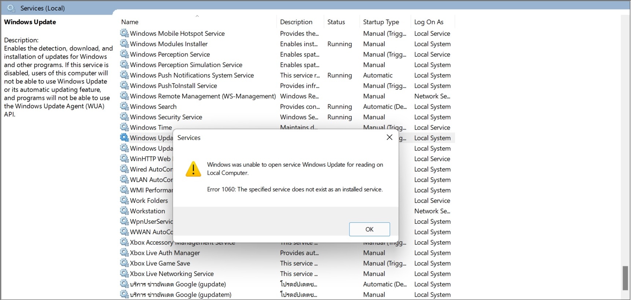Click the gear icon for WinHTTP Web service
The width and height of the screenshot is (631, 300).
[x=124, y=158]
